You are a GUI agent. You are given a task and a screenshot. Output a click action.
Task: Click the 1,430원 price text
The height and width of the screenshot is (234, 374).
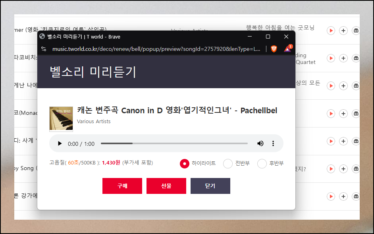tap(111, 162)
